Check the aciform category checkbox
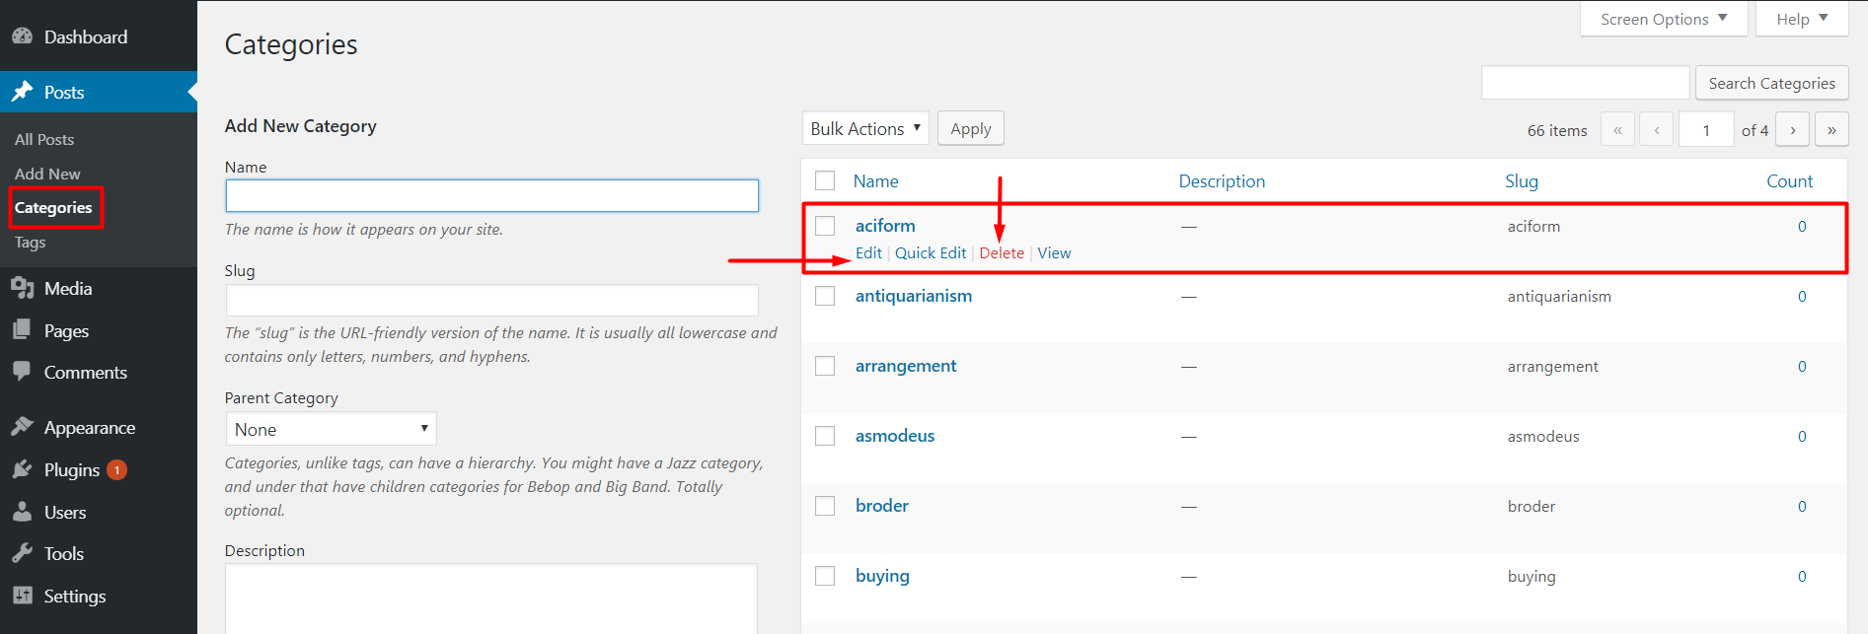 tap(825, 225)
